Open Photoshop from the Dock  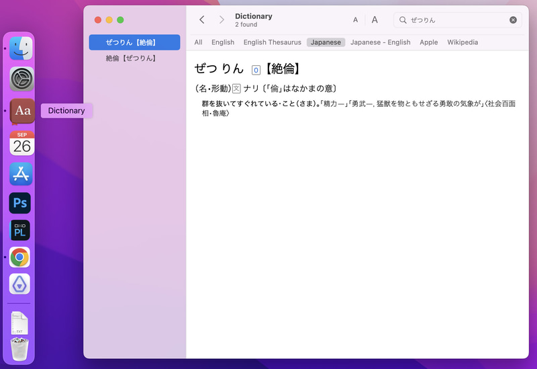tap(20, 203)
